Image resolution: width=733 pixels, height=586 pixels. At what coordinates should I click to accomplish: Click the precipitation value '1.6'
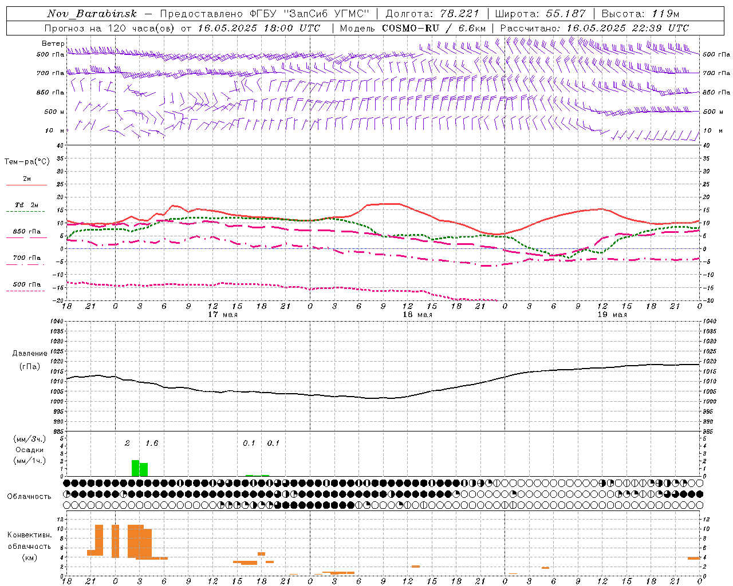[152, 443]
